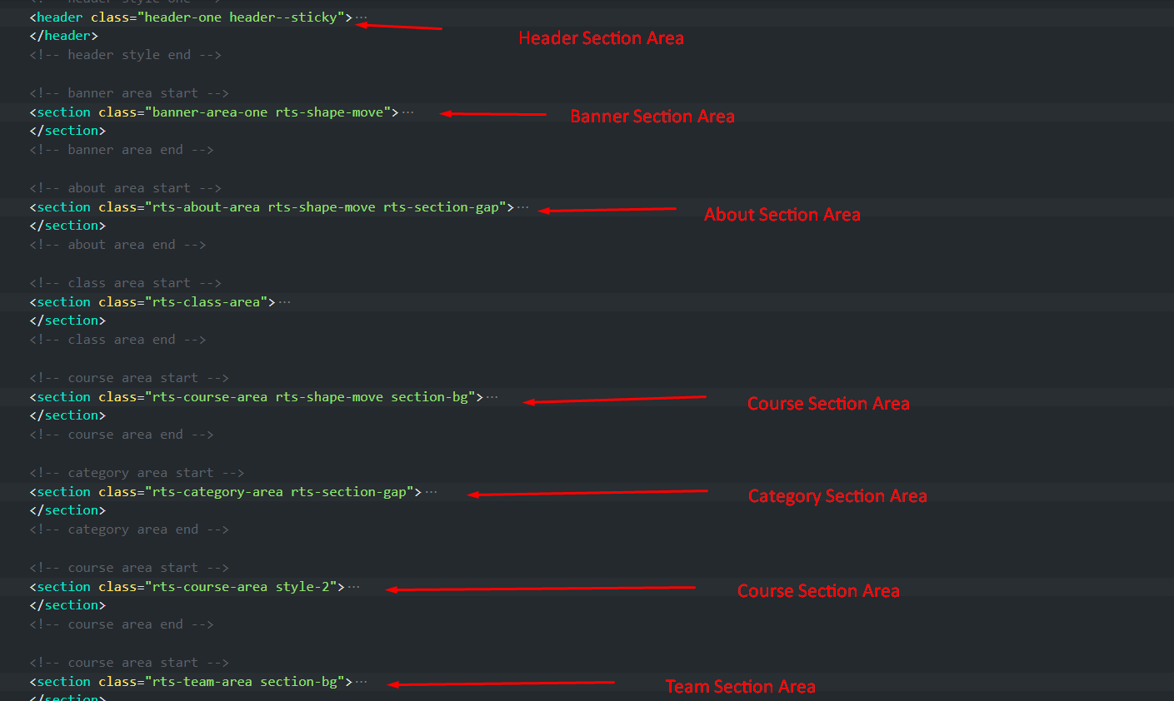Place cursor on 'banner area start' comment
Screen dimensions: 1174x701
pyautogui.click(x=129, y=93)
